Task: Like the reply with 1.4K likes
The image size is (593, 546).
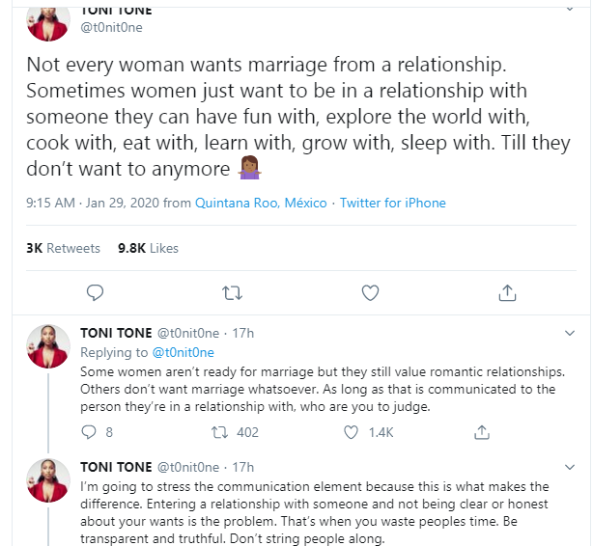Action: coord(353,432)
